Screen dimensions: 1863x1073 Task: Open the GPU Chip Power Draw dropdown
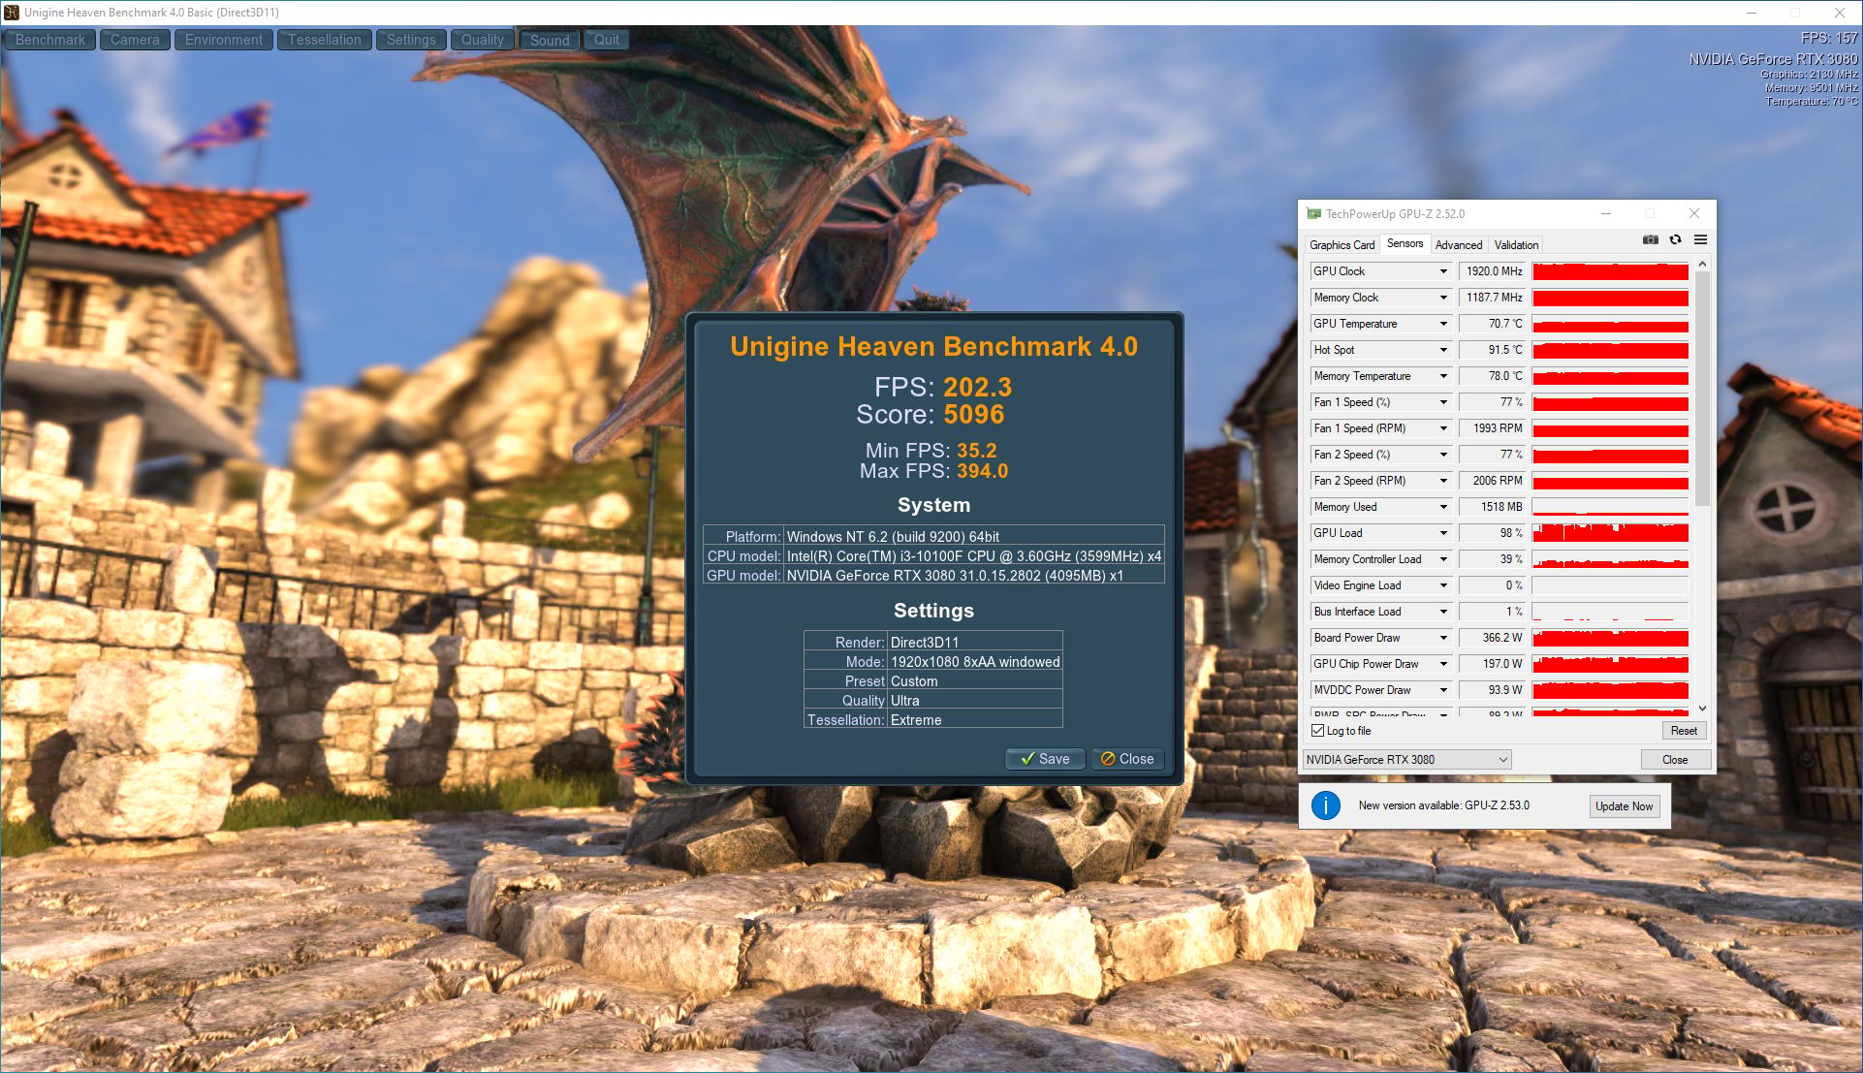pyautogui.click(x=1443, y=664)
